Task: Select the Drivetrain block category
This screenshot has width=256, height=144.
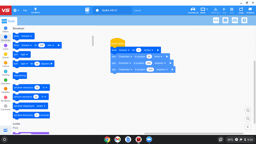Action: click(x=6, y=38)
